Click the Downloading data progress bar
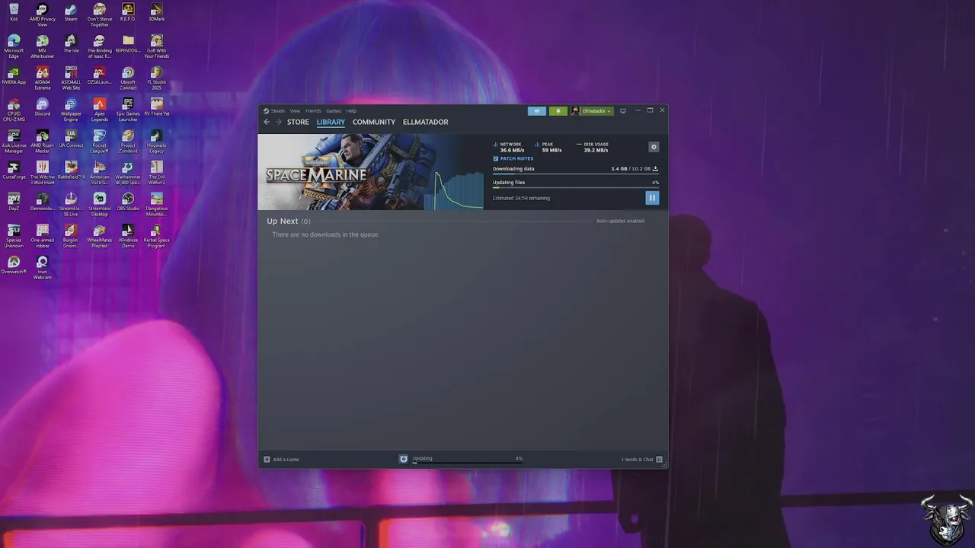 (x=575, y=174)
